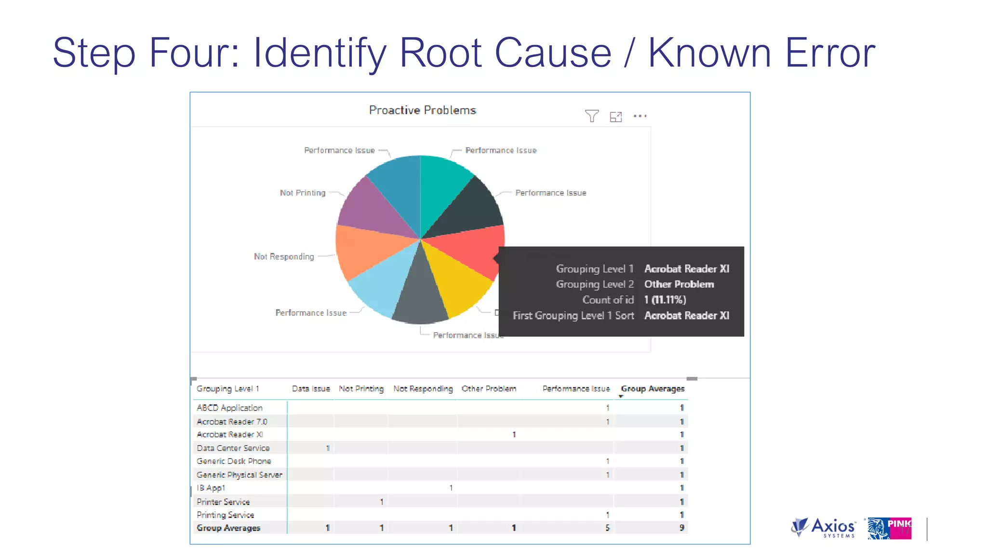
Task: Open the more options ellipsis menu
Action: pos(640,116)
